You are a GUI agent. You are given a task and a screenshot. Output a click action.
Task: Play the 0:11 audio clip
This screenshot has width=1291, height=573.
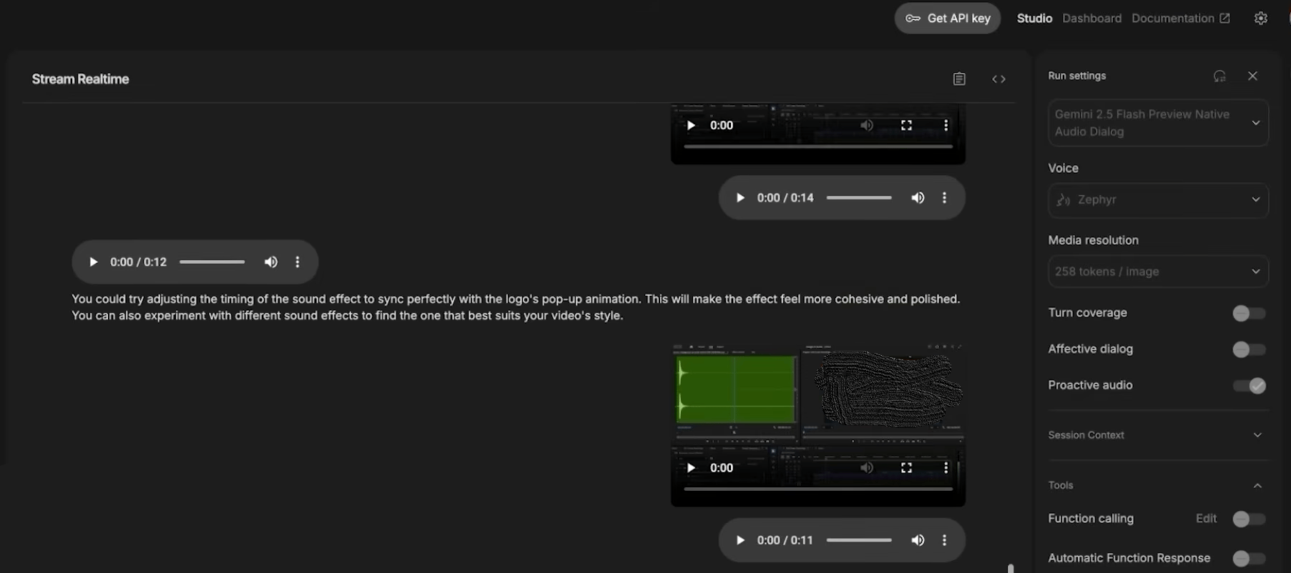(x=740, y=540)
